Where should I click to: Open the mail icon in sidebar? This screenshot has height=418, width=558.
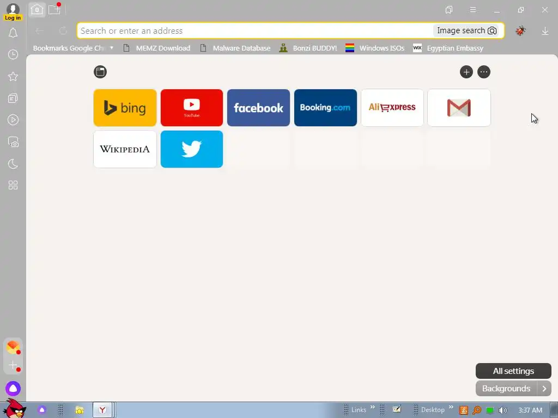point(13,347)
